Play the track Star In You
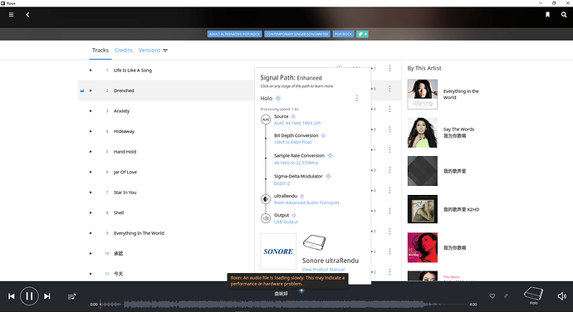 91,193
